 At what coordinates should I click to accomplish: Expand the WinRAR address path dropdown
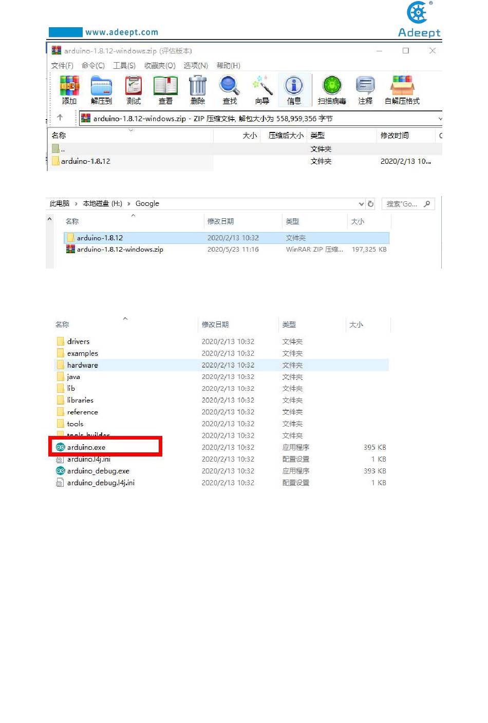439,119
